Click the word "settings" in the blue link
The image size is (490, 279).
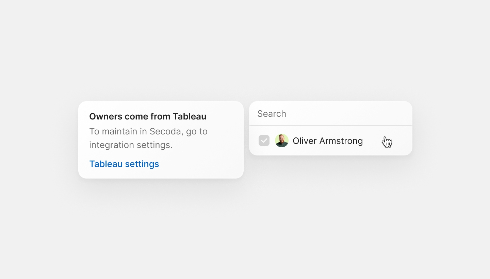pyautogui.click(x=142, y=164)
